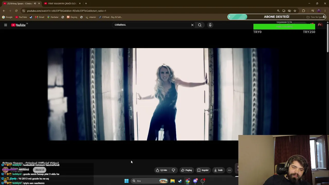This screenshot has height=185, width=329.
Task: Open the YouTube account avatar
Action: [320, 25]
